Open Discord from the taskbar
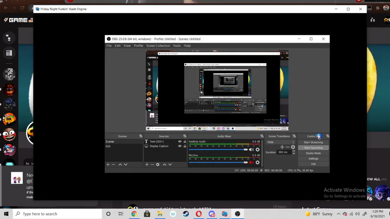Viewport: 390px width, 219px height. 211,214
